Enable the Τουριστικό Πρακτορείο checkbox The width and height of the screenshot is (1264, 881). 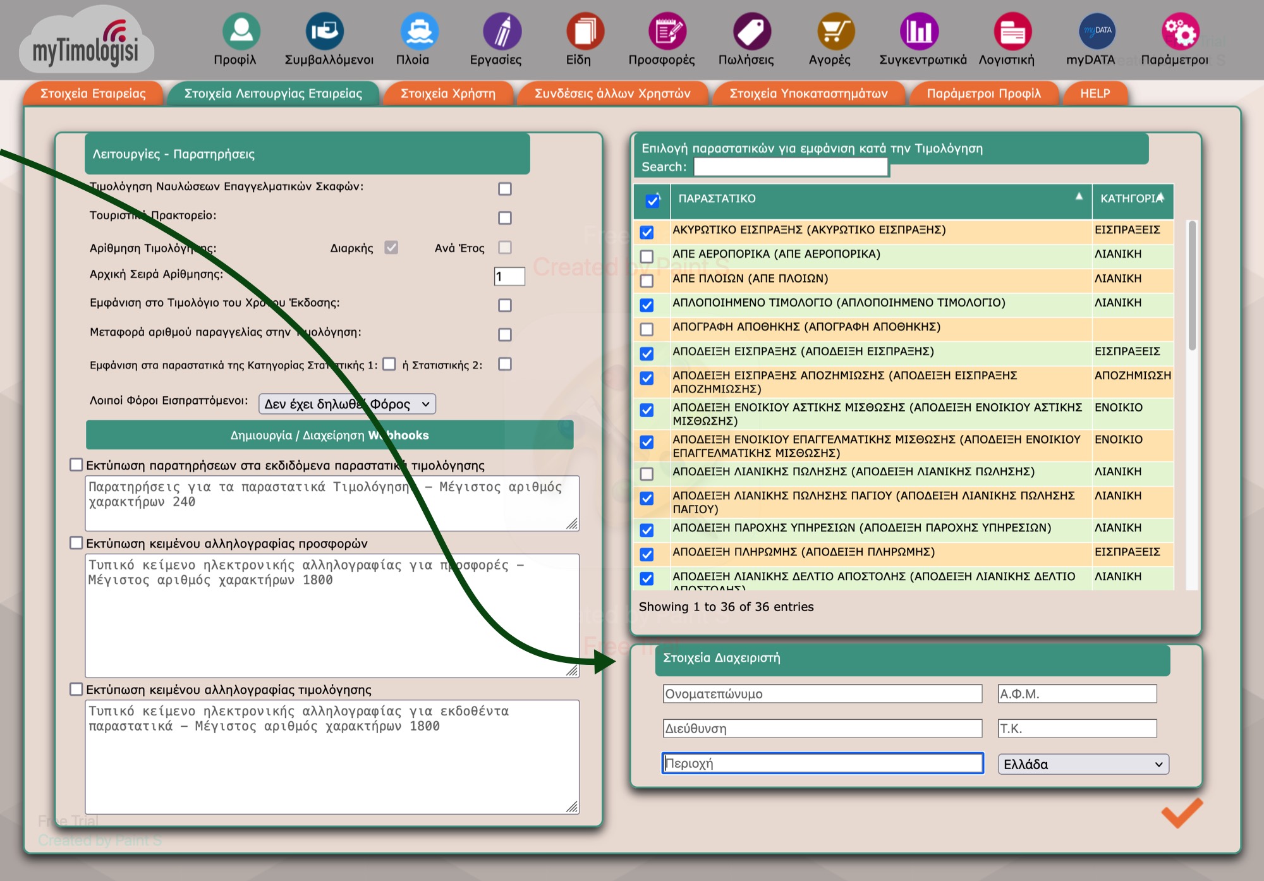click(504, 218)
